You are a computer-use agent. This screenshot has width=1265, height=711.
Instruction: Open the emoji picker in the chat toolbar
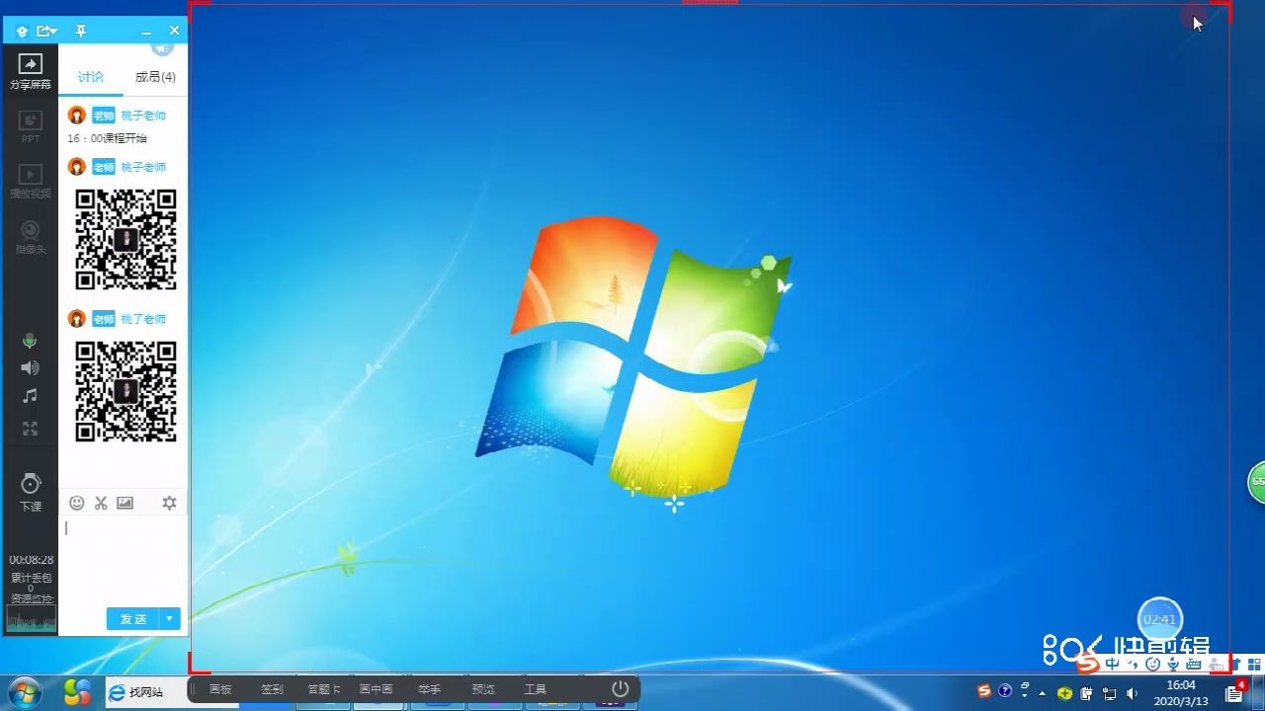[77, 503]
